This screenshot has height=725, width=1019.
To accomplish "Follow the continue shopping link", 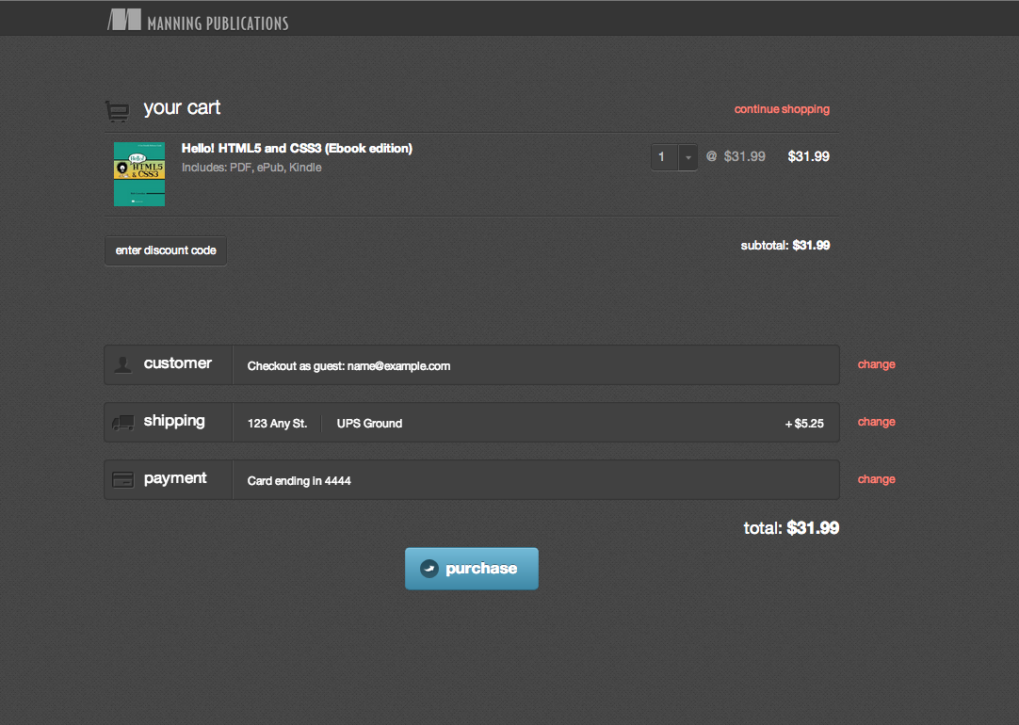I will coord(782,109).
